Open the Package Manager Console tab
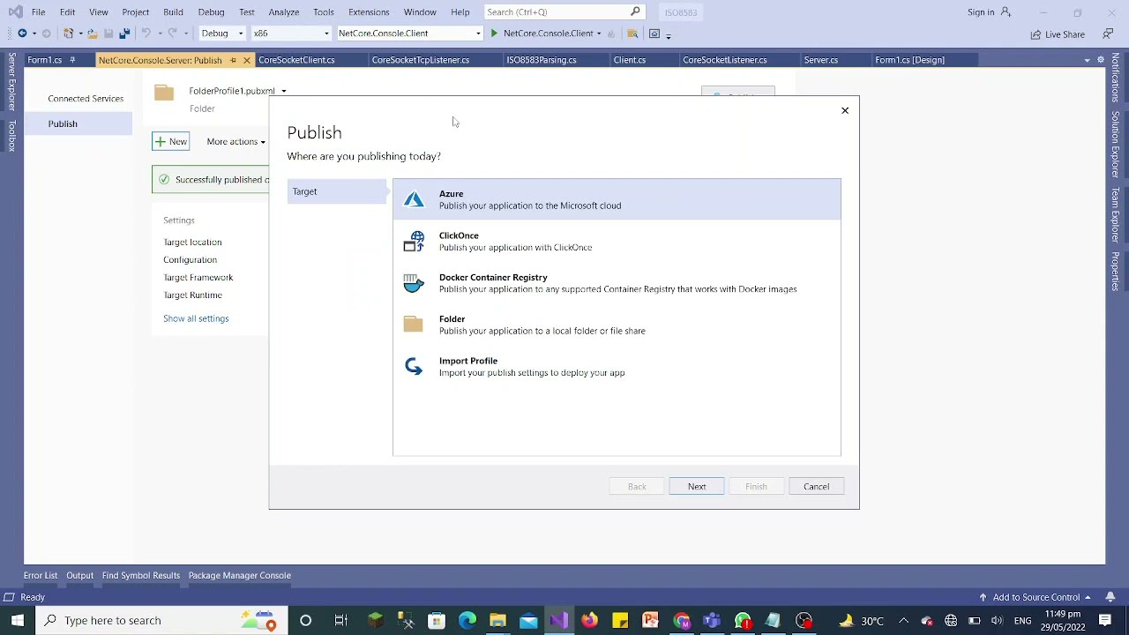1129x635 pixels. (240, 576)
